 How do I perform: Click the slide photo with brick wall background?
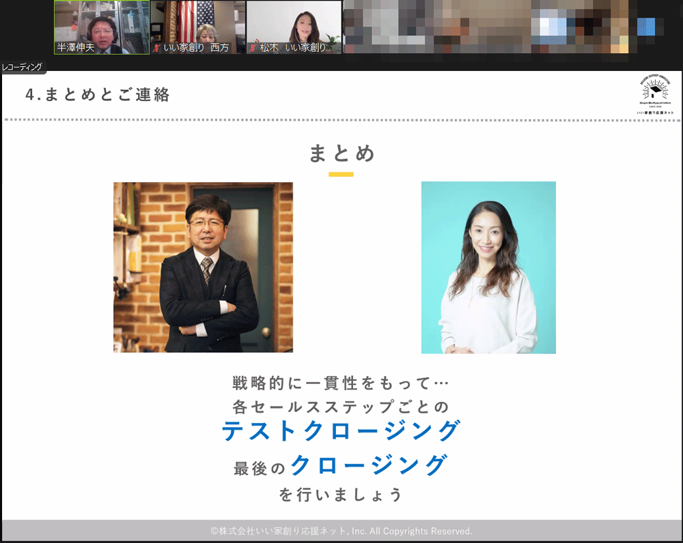pyautogui.click(x=203, y=267)
